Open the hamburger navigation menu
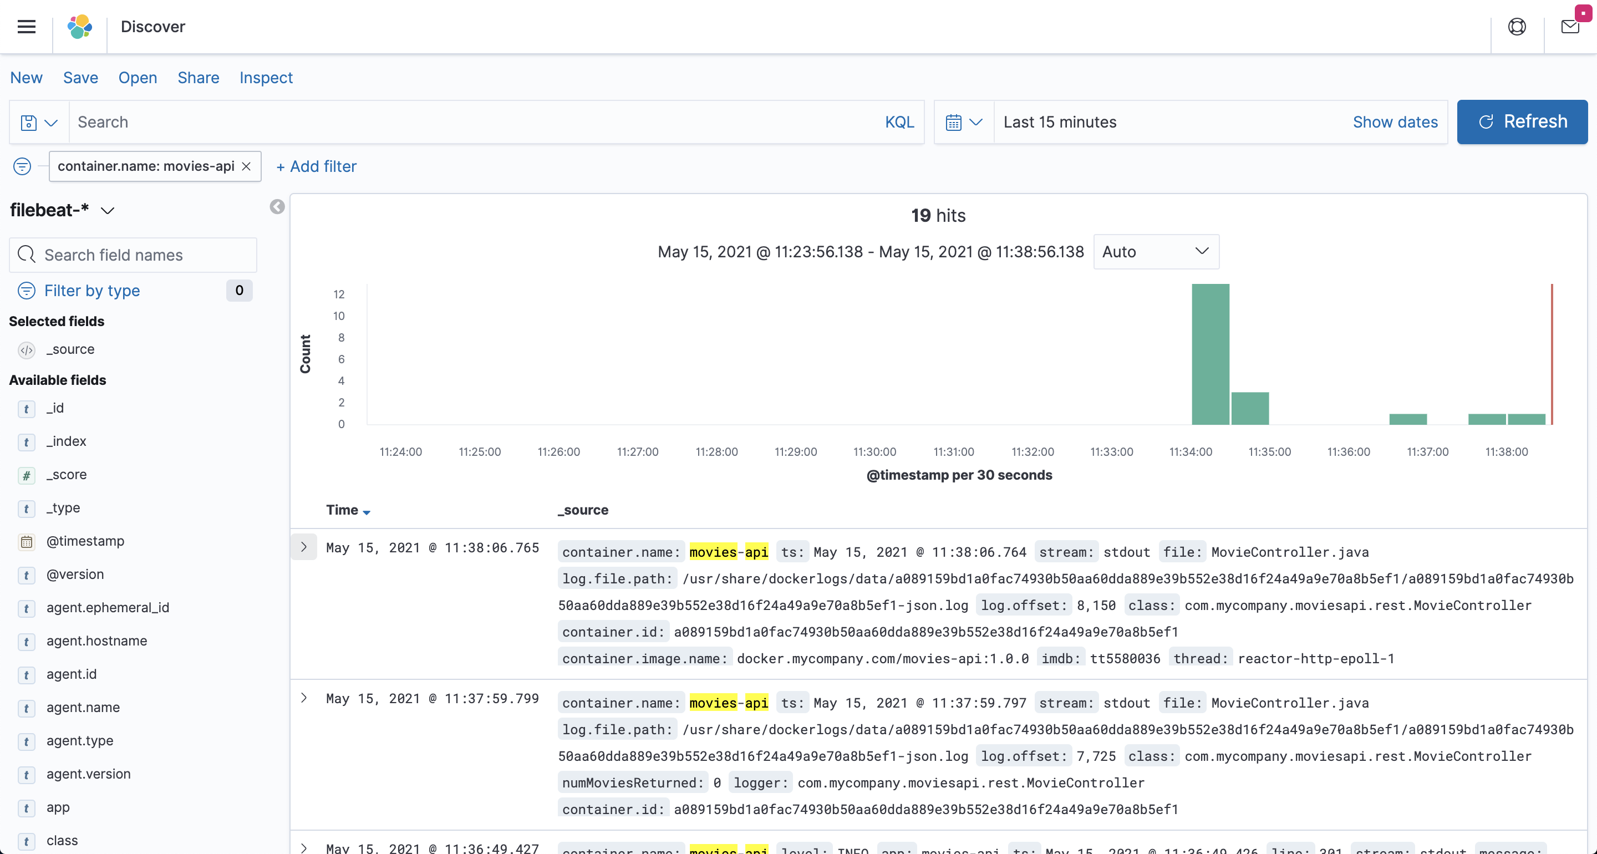The image size is (1597, 854). pos(26,27)
